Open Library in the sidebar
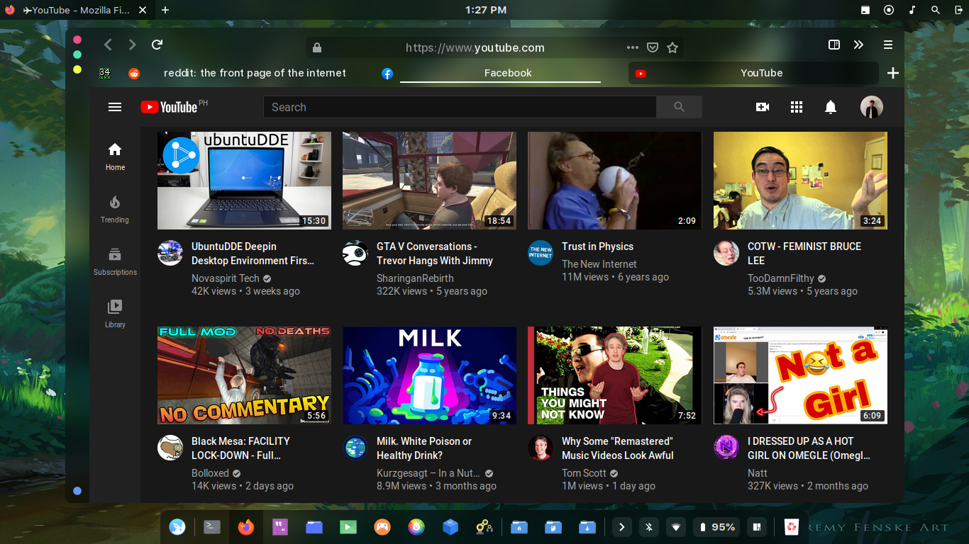The width and height of the screenshot is (969, 544). (115, 314)
